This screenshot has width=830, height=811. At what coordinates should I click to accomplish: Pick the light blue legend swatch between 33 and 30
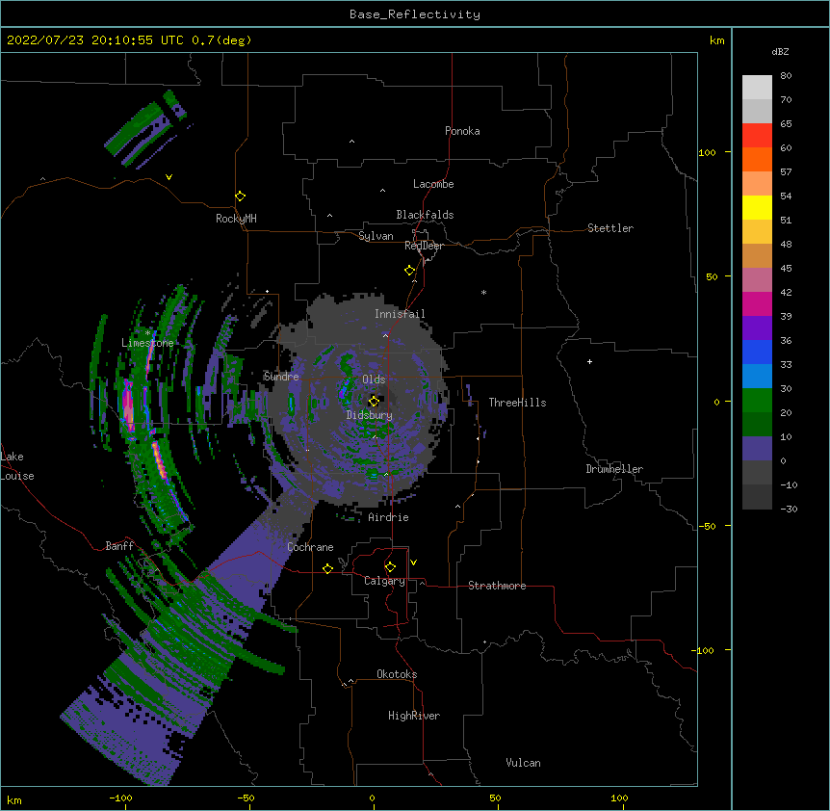[757, 377]
